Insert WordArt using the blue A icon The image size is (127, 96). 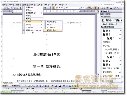point(40,86)
